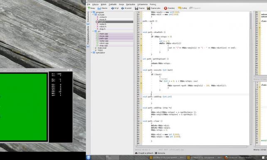Open the TODO file in tree
The width and height of the screenshot is (267, 160).
click(100, 50)
